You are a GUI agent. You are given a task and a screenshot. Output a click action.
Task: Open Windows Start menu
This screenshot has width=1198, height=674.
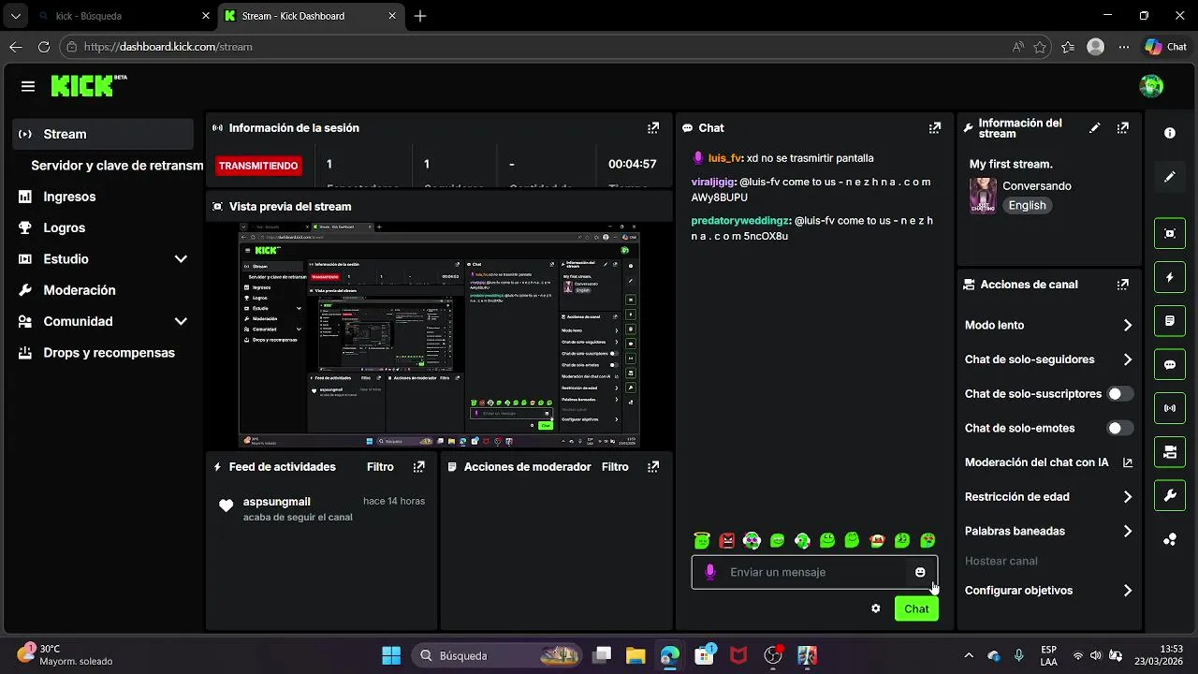coord(391,655)
